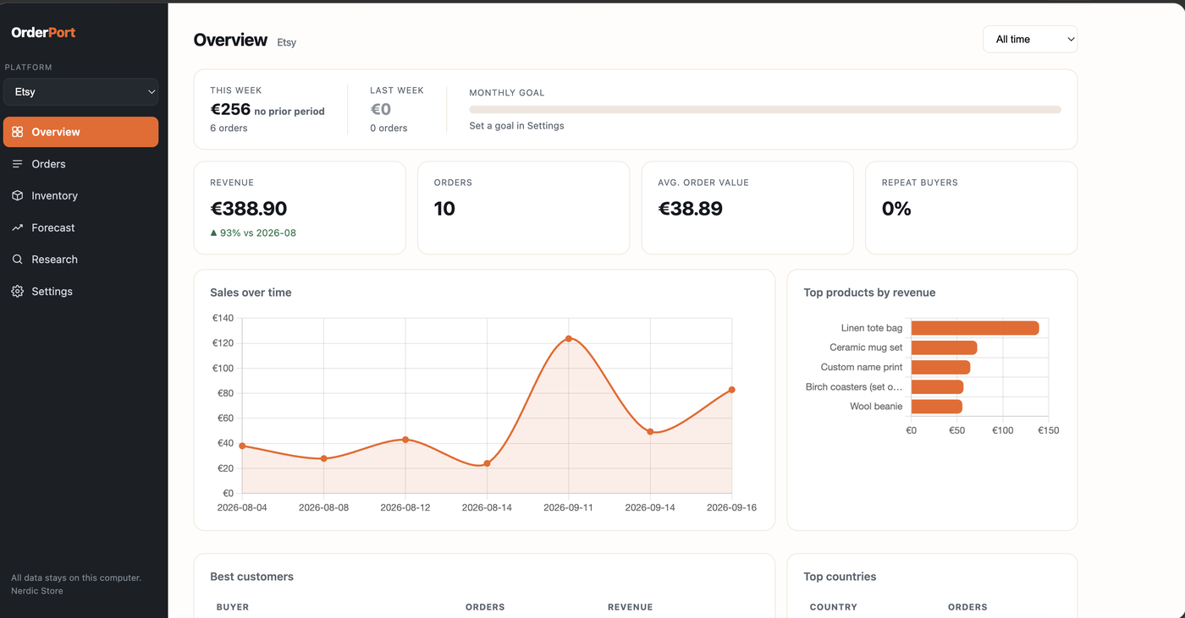1185x618 pixels.
Task: Click the COUNTRY column header
Action: pos(834,607)
